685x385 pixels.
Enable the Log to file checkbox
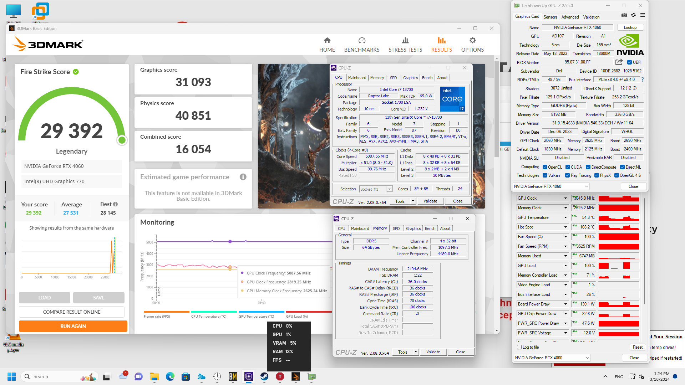click(x=519, y=347)
